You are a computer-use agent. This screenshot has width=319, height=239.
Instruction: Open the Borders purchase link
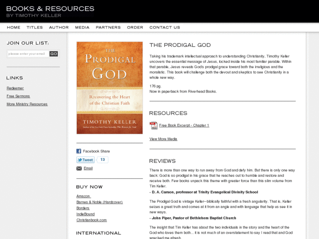(x=83, y=208)
